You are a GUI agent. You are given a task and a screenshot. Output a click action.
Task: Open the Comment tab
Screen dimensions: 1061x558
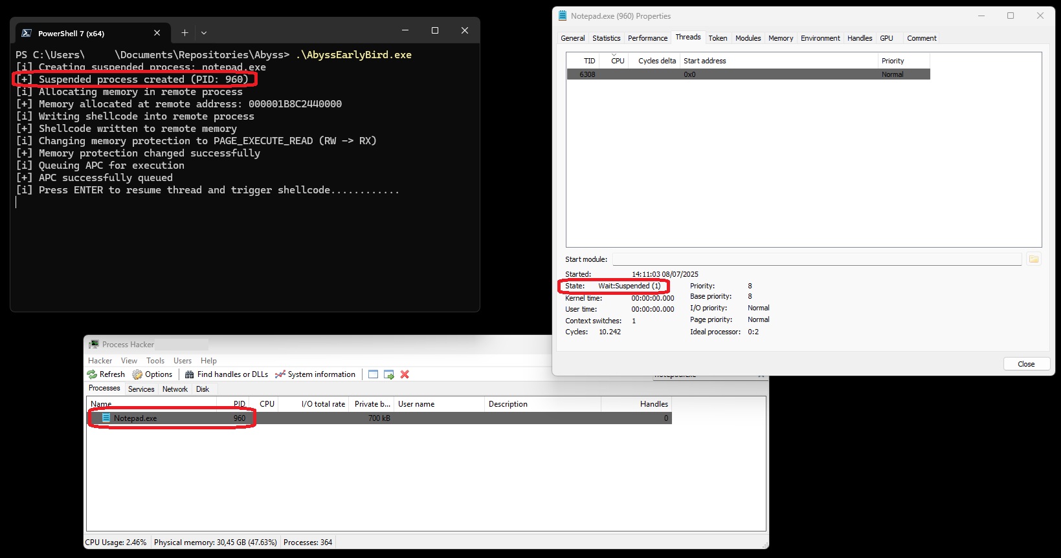tap(922, 38)
